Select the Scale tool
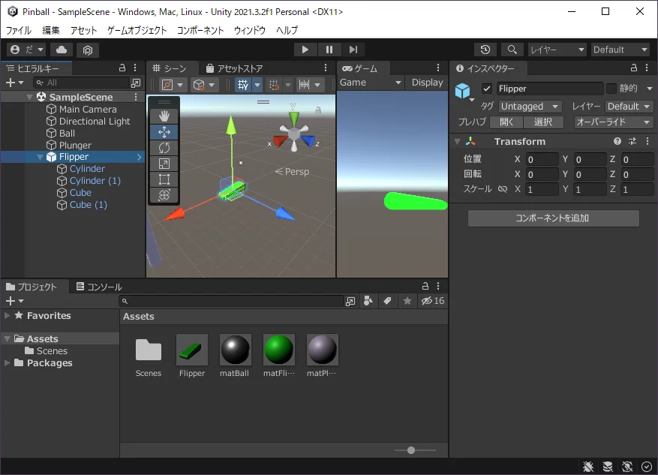The image size is (658, 475). point(164,164)
